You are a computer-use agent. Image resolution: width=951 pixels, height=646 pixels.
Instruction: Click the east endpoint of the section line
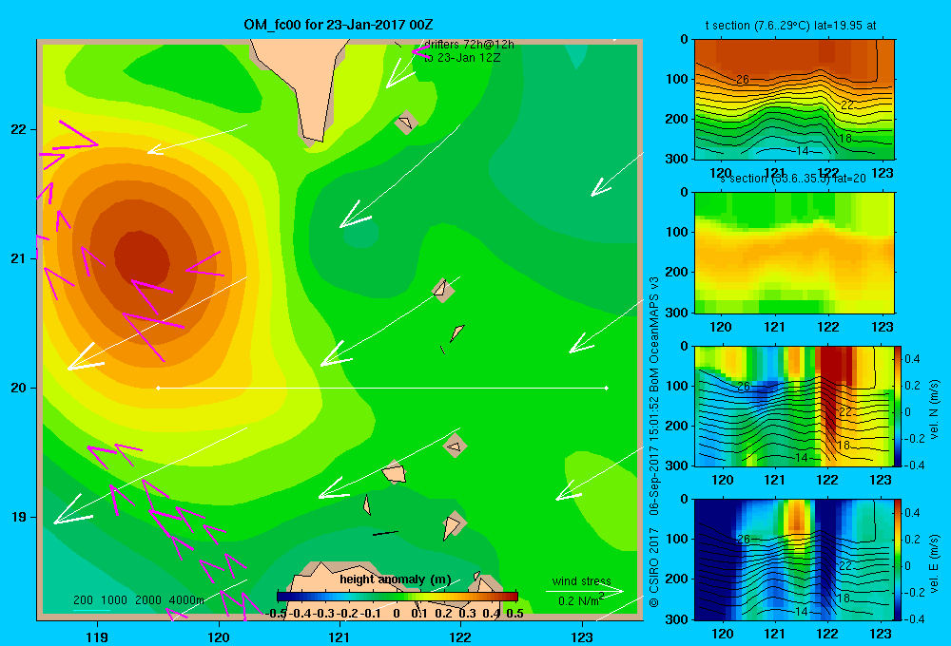(x=607, y=388)
